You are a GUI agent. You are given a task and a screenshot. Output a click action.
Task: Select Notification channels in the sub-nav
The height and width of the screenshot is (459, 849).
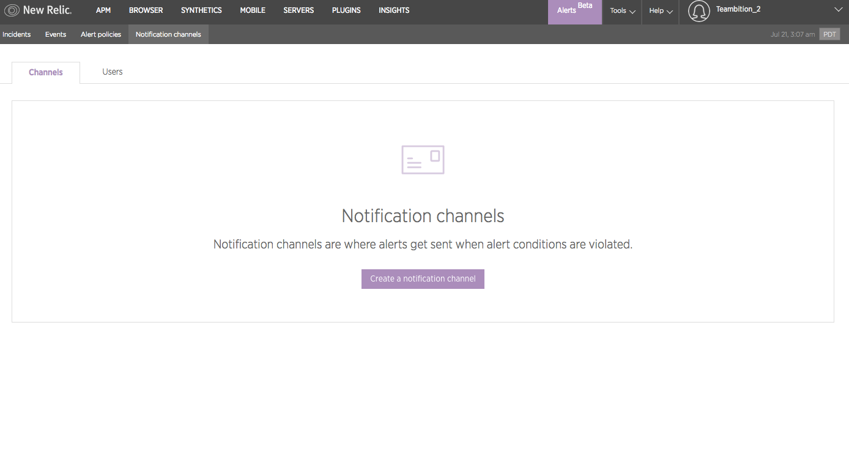click(x=168, y=34)
